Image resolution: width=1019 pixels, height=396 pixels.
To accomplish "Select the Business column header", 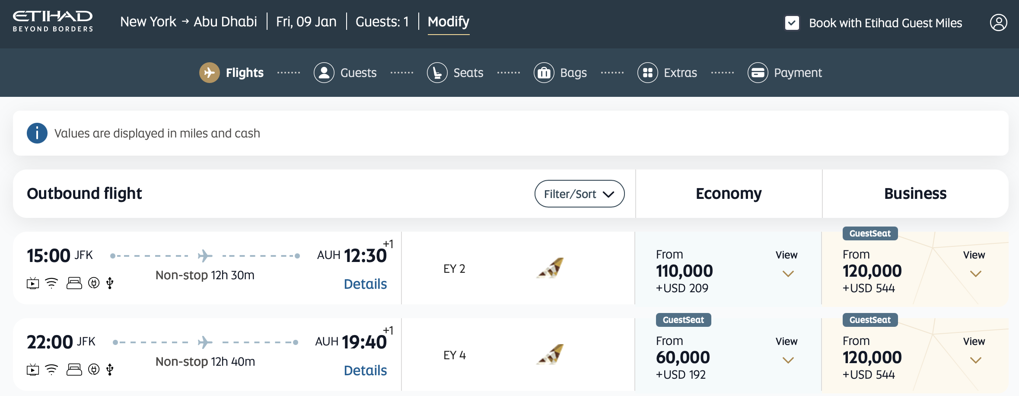I will click(x=915, y=194).
